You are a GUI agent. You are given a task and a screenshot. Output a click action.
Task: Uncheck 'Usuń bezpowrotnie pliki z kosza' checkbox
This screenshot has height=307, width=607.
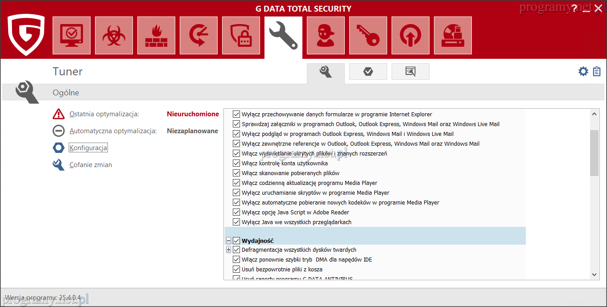(x=236, y=269)
